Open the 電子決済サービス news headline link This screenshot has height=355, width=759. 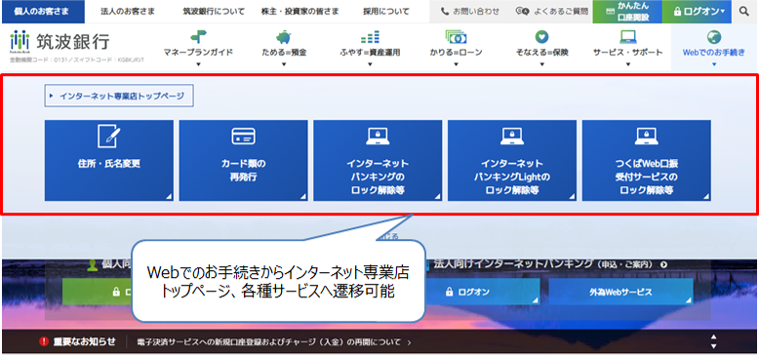pos(274,342)
